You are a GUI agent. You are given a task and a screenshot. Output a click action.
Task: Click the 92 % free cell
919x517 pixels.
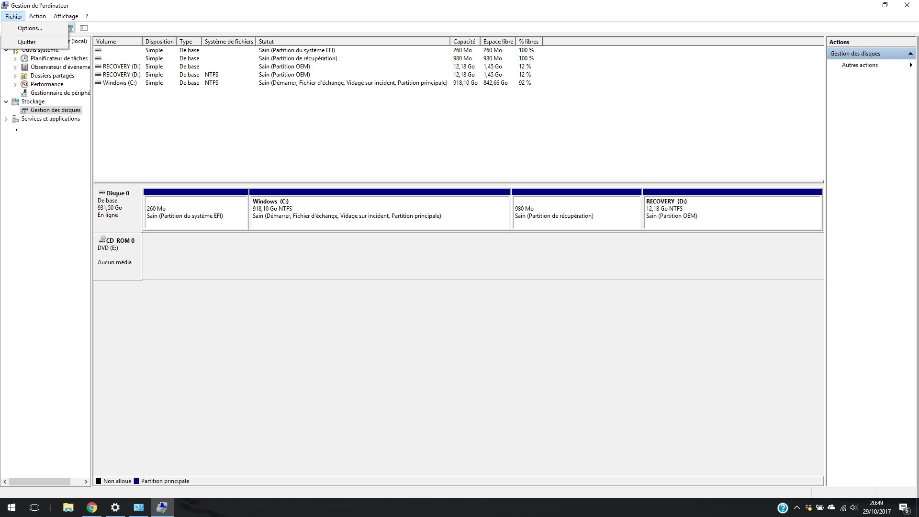pyautogui.click(x=525, y=83)
